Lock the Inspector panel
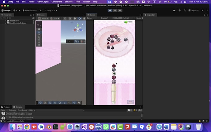The width and height of the screenshot is (211, 132). pos(205,15)
